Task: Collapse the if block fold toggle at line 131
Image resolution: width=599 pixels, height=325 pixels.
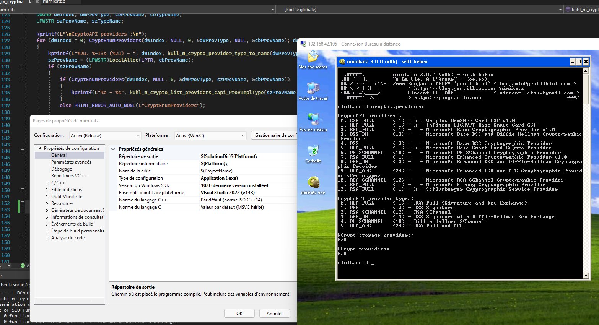Action: (22, 67)
